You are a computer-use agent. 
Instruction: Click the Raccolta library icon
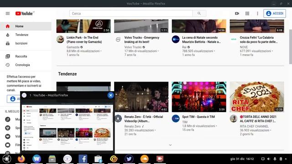8,56
